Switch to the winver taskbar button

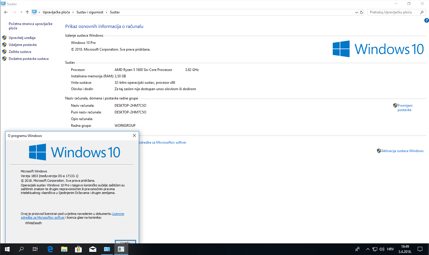[x=121, y=249]
